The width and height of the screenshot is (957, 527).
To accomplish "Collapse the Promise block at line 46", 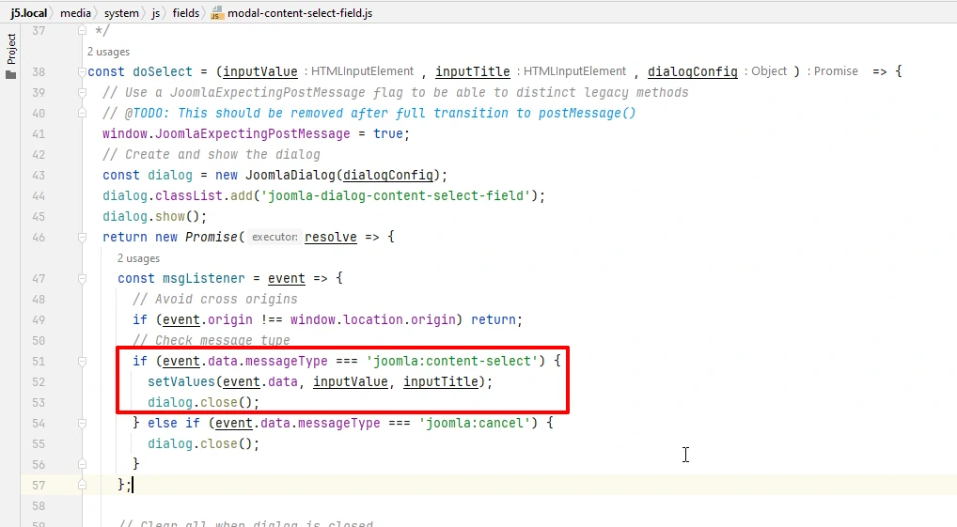I will click(x=82, y=238).
